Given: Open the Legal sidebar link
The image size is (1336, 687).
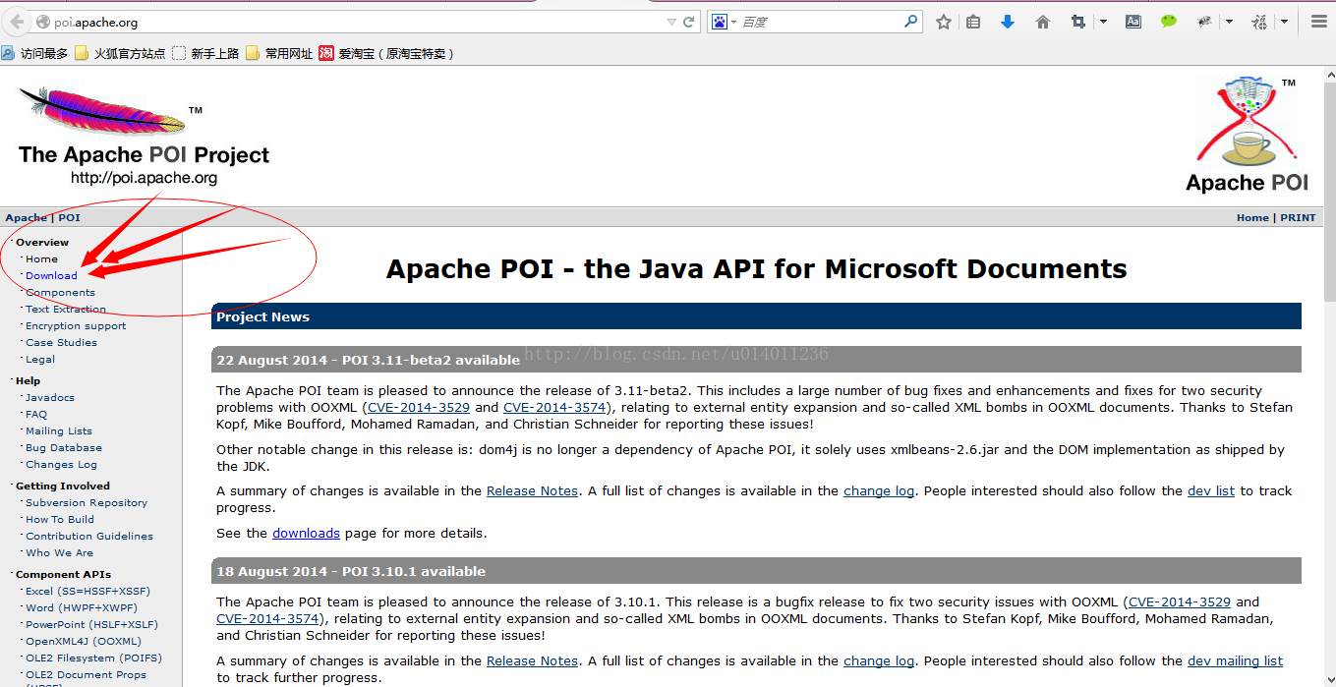Looking at the screenshot, I should point(40,360).
